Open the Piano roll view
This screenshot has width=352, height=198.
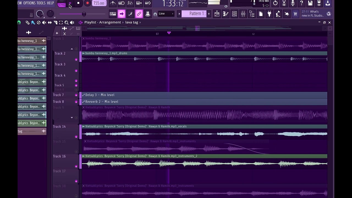click(226, 14)
